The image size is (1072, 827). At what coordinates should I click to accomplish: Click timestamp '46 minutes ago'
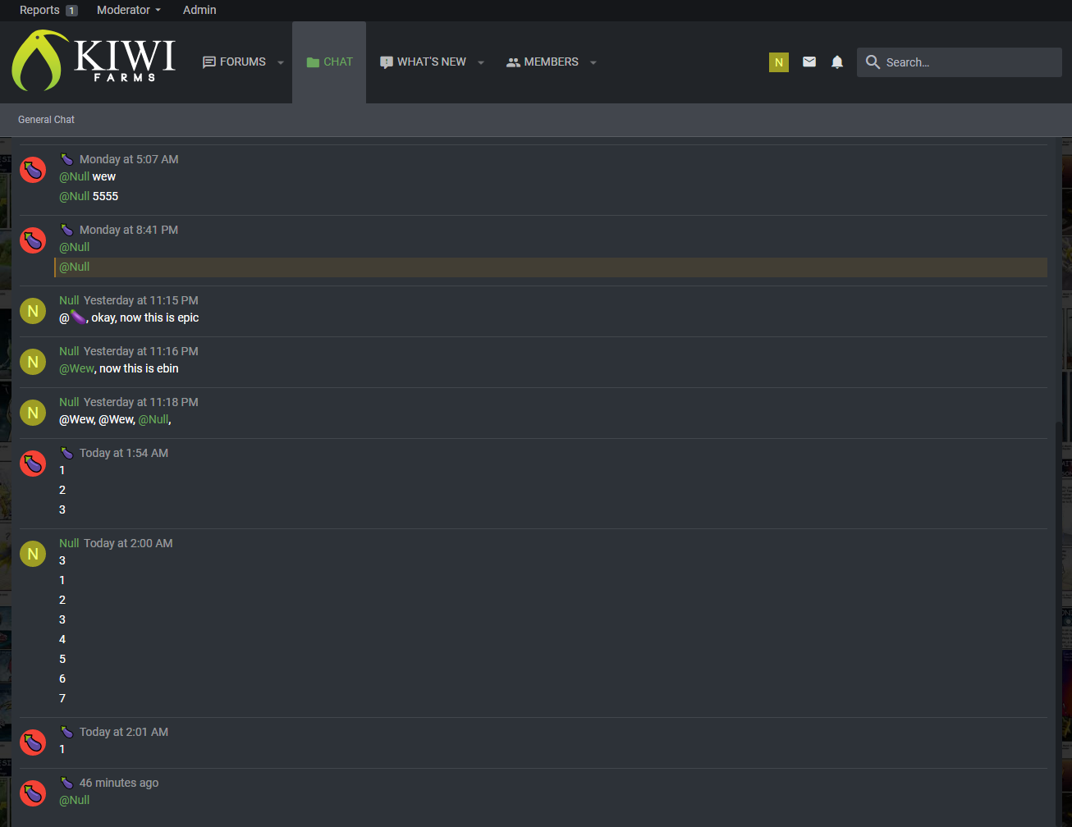point(119,783)
